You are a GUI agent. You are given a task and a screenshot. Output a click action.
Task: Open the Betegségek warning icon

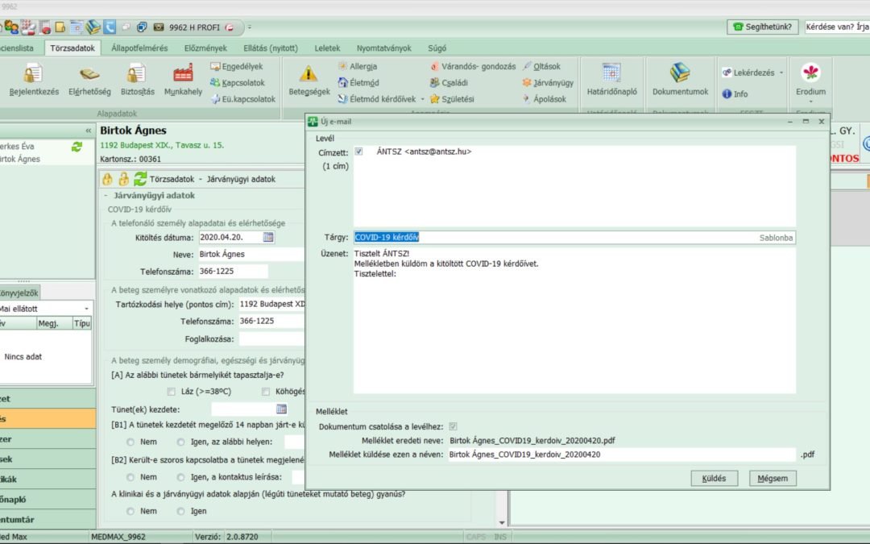309,75
